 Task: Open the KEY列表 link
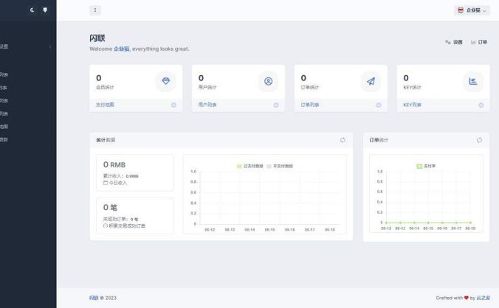(x=412, y=105)
